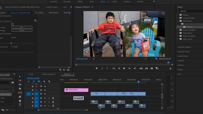The image size is (203, 114).
Task: Click Mark In brace button
Action: [102, 68]
